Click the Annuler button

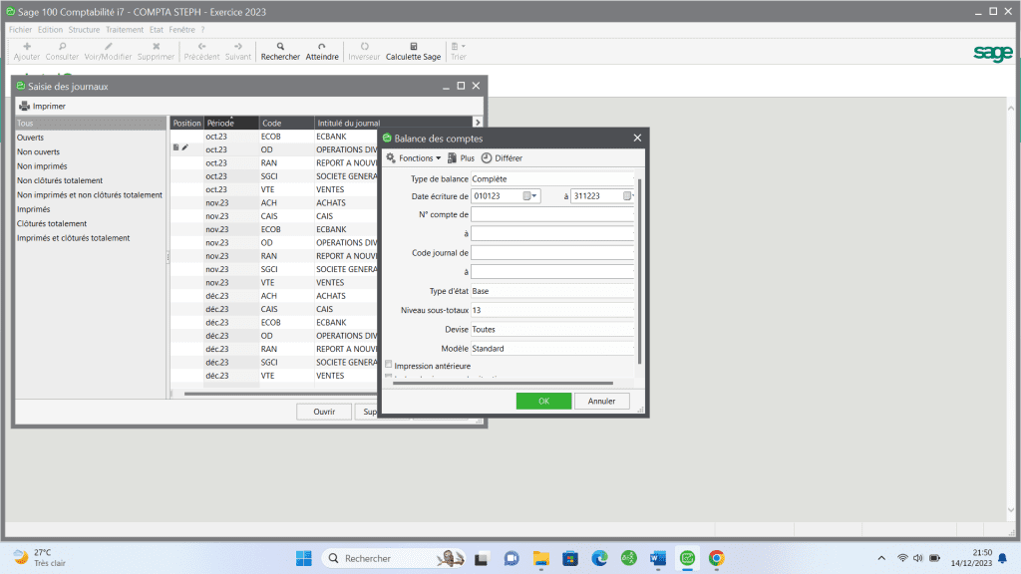pos(601,401)
